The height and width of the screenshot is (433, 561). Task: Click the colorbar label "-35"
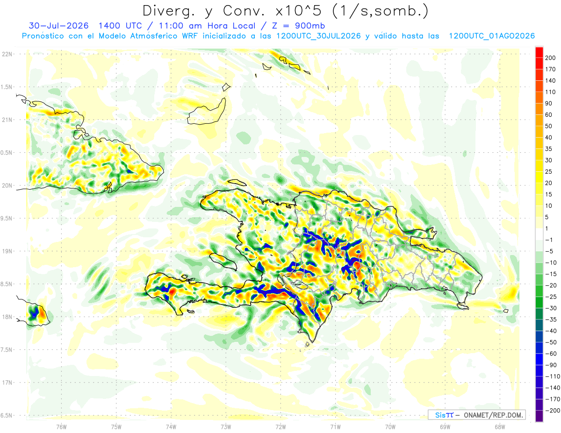(551, 319)
